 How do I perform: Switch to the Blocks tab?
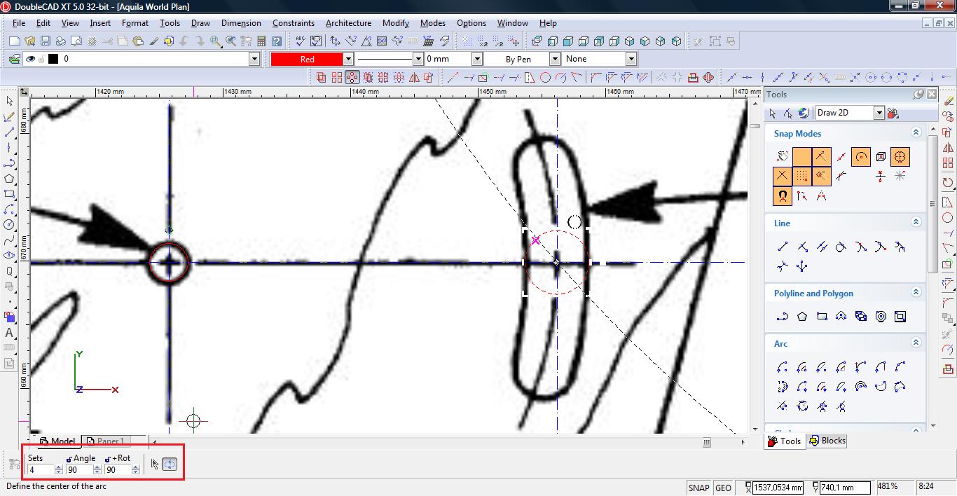pos(827,441)
